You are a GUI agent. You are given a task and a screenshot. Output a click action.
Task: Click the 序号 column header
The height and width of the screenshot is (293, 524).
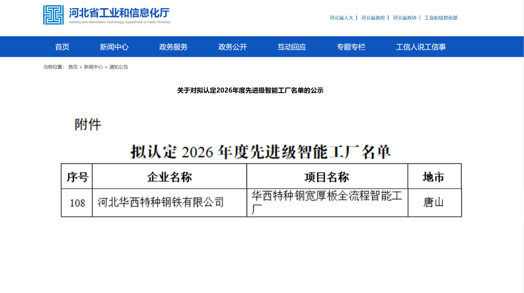click(77, 177)
